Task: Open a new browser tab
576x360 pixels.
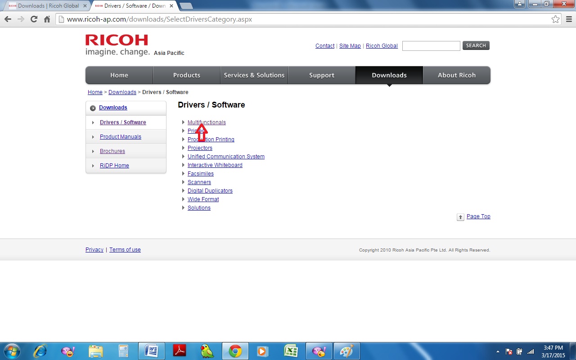Action: click(x=186, y=6)
